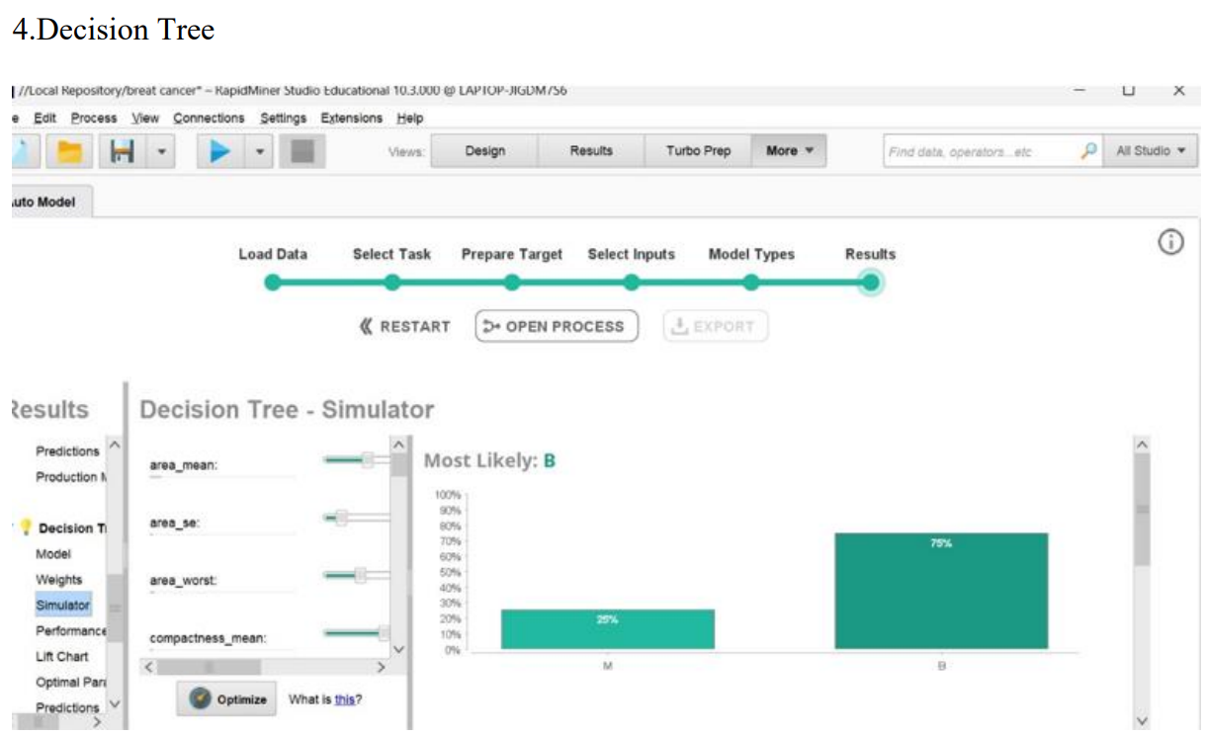Switch to the Turbo Prep view
Image resolution: width=1206 pixels, height=736 pixels.
698,151
